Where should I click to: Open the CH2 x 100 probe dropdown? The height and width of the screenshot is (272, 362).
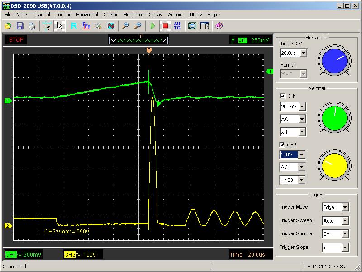click(302, 180)
